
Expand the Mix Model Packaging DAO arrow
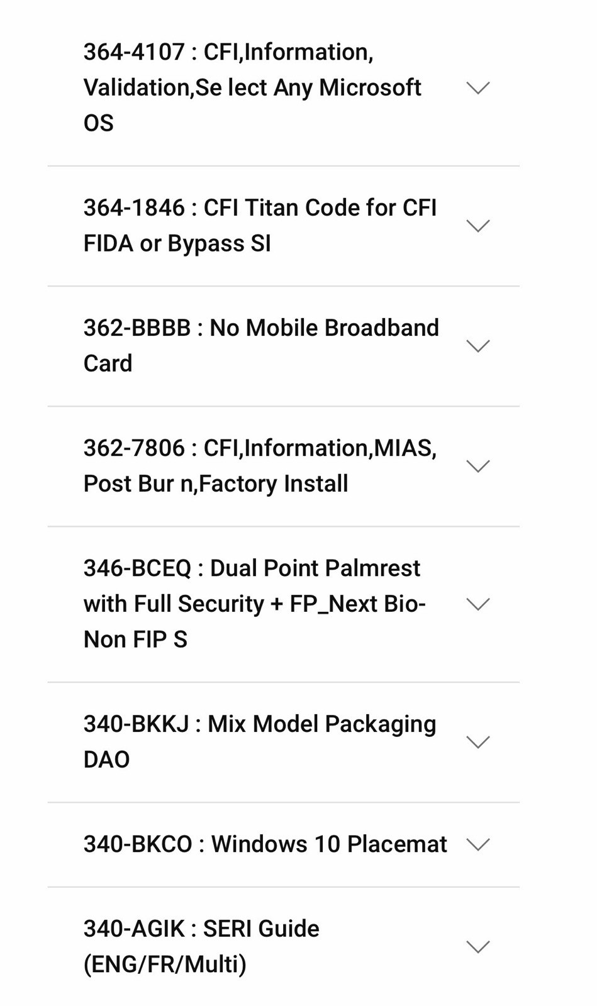478,742
